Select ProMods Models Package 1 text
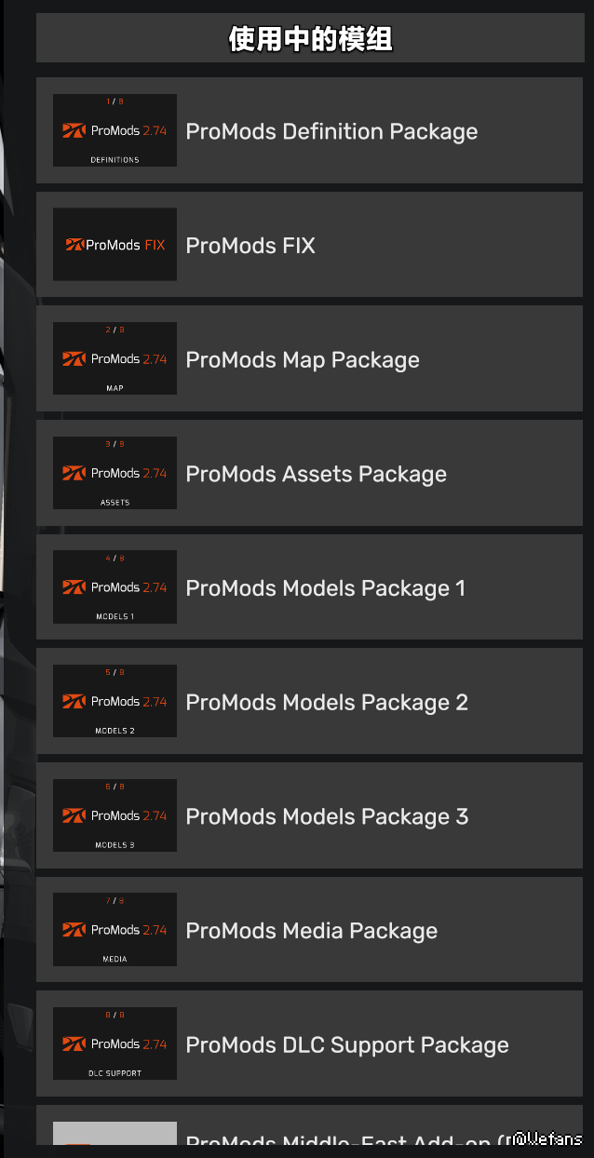 (325, 588)
